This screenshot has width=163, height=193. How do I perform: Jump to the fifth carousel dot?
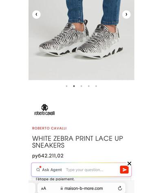[x=96, y=86]
